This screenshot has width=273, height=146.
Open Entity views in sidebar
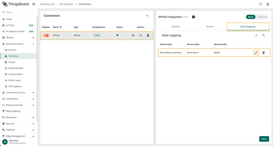pos(18,80)
